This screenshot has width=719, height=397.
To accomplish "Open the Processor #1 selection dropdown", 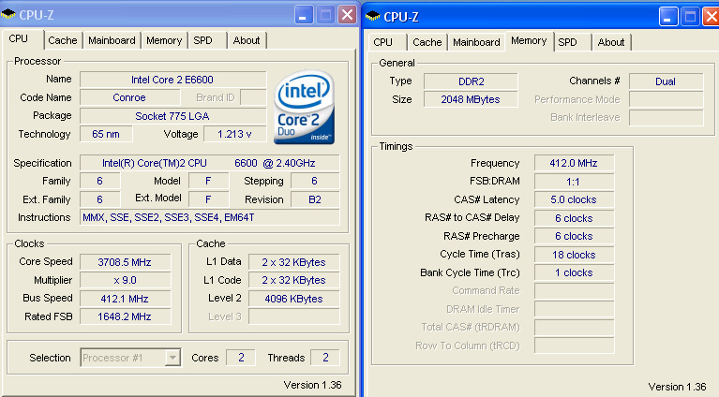I will pos(172,358).
